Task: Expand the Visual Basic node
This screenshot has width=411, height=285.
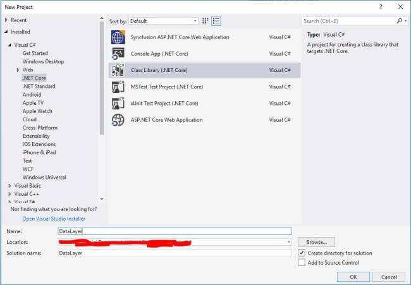Action: pos(9,185)
